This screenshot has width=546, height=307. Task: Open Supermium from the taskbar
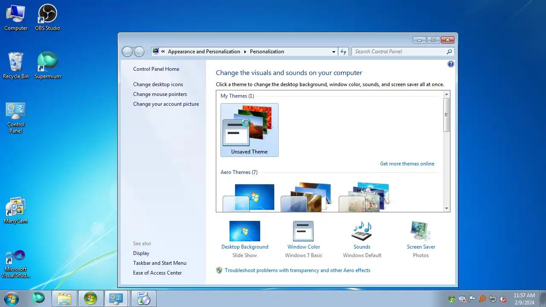coord(38,298)
